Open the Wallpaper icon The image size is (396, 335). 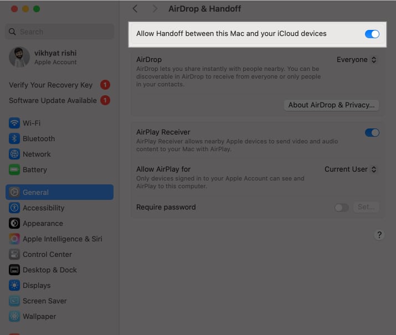click(14, 316)
